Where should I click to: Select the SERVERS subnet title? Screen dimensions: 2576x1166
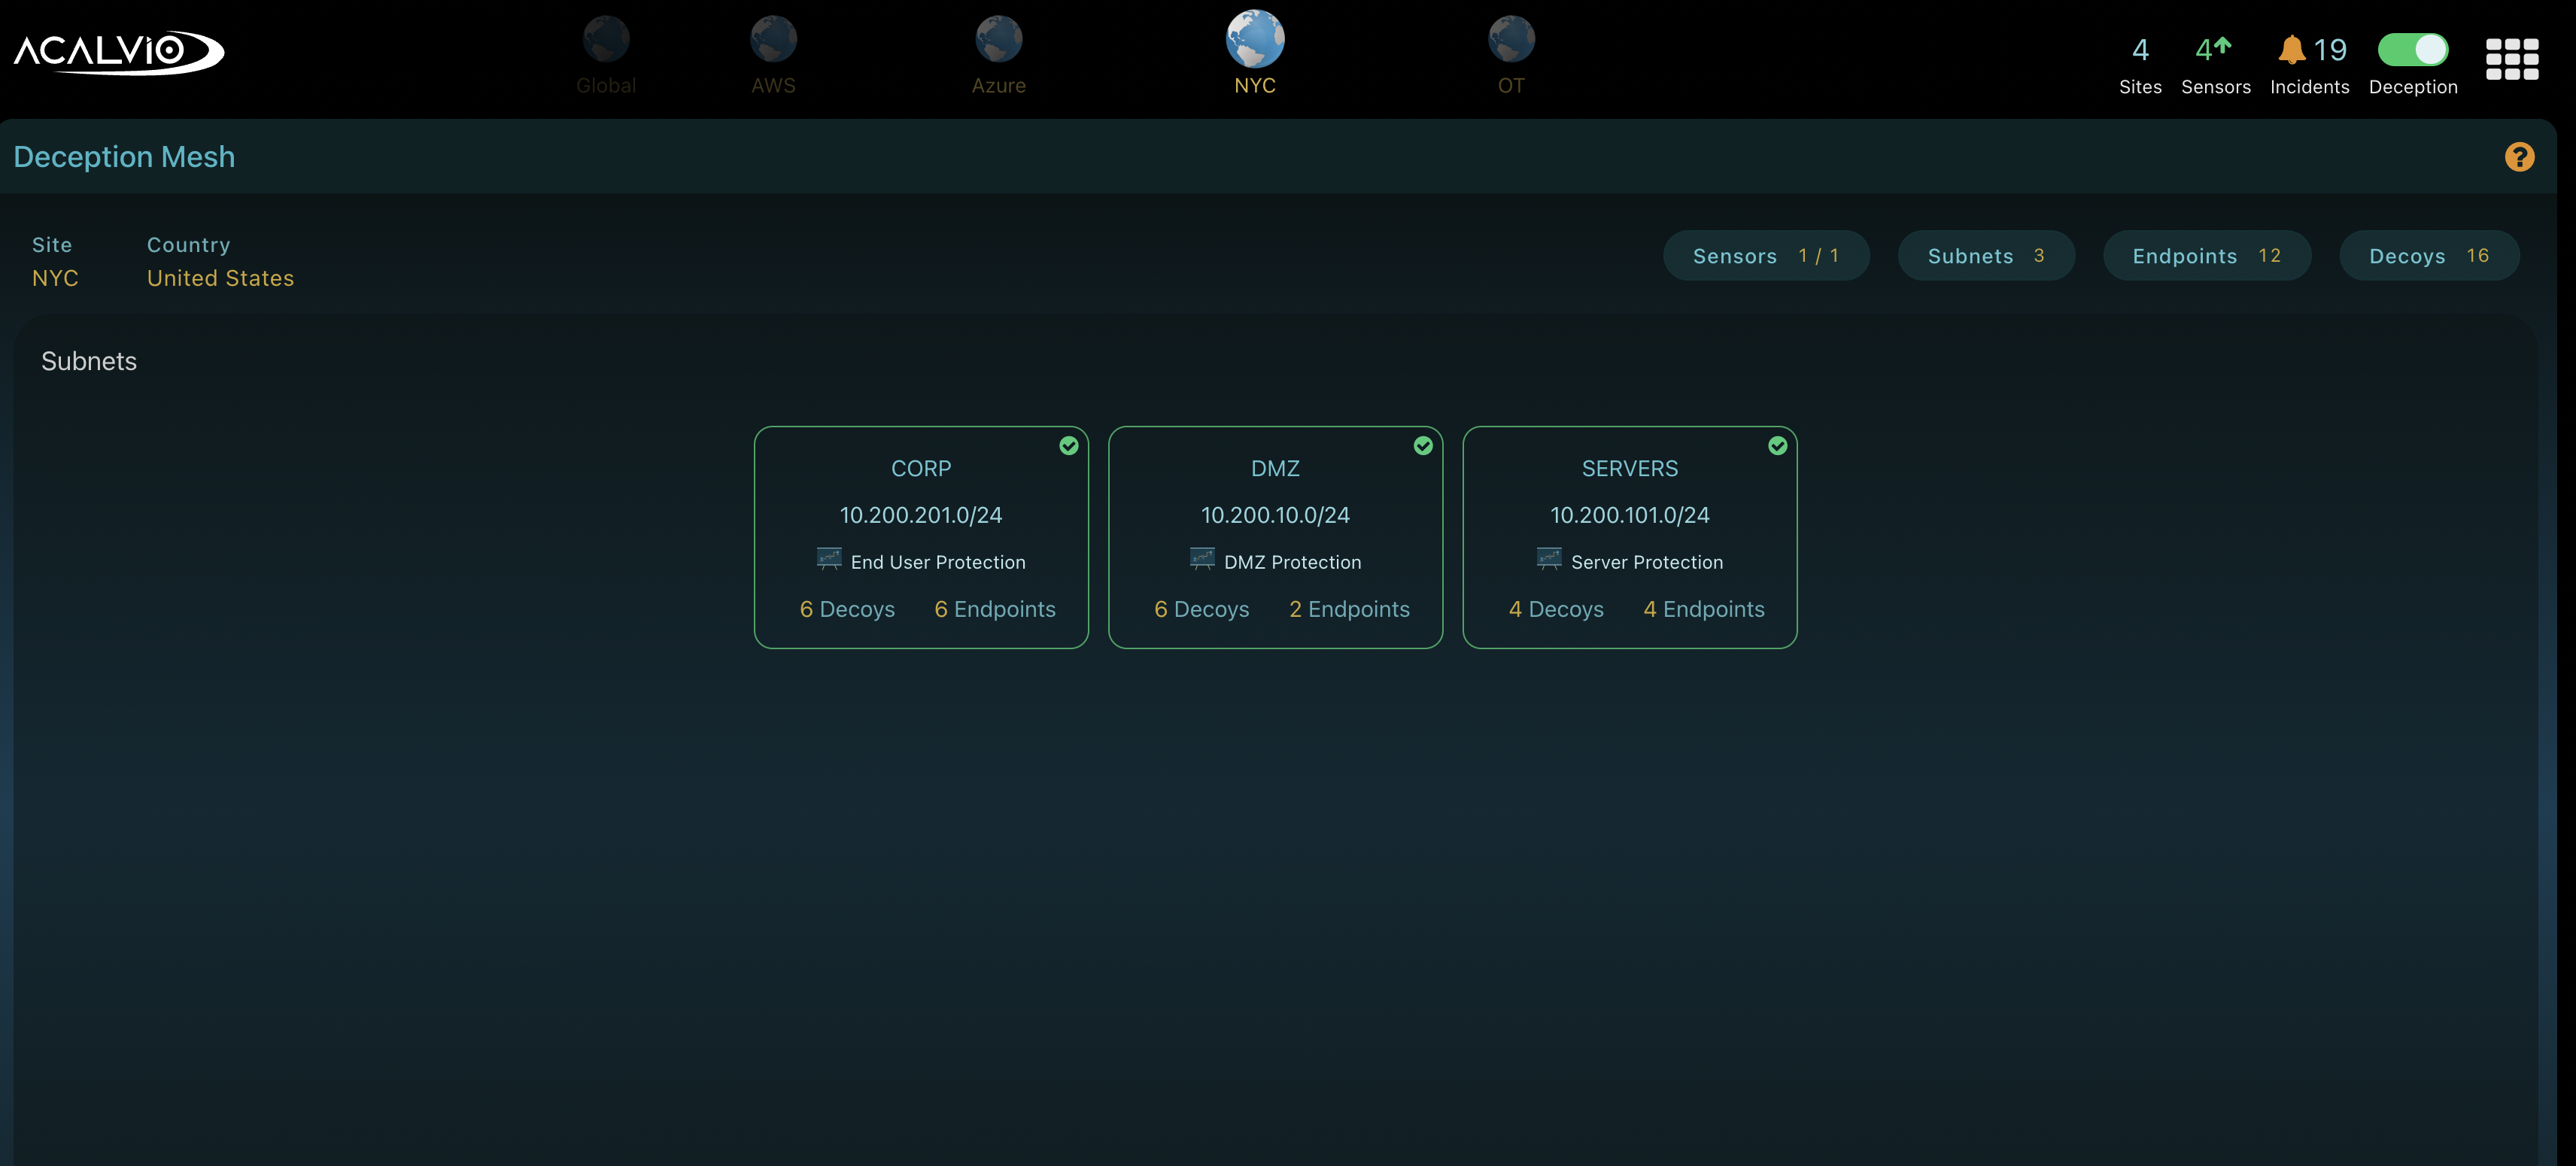click(1630, 469)
